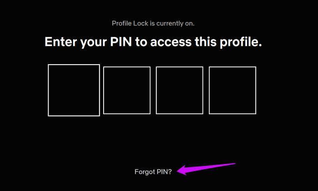Image resolution: width=318 pixels, height=191 pixels.
Task: Click the word "profile." ending the heading
Action: pyautogui.click(x=244, y=42)
